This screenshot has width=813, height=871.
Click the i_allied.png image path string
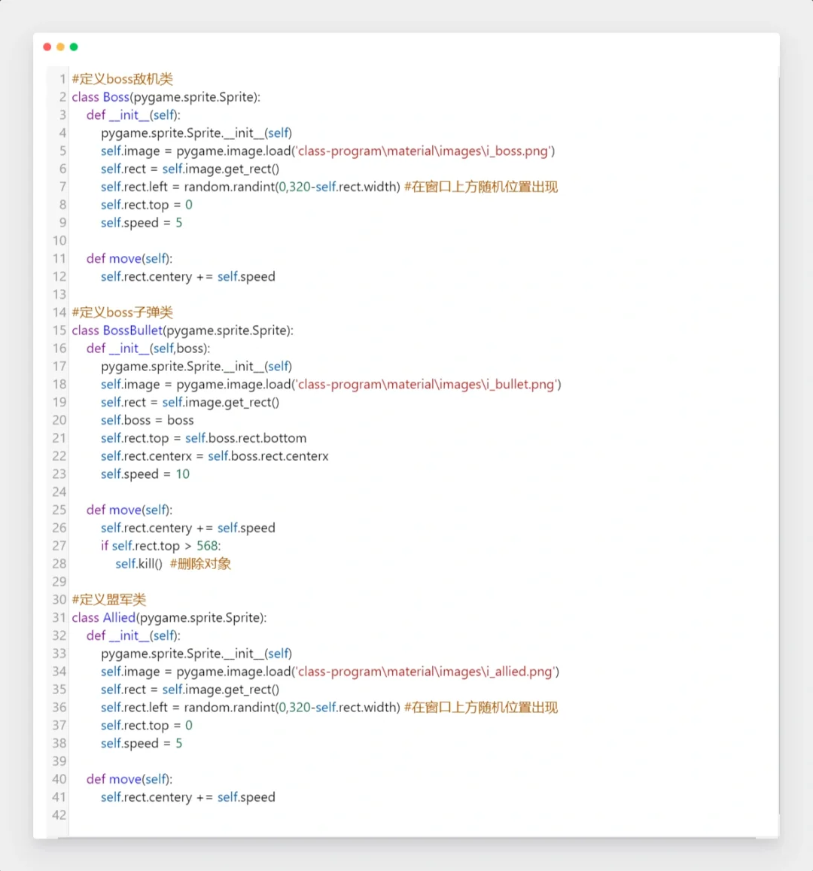pyautogui.click(x=425, y=672)
